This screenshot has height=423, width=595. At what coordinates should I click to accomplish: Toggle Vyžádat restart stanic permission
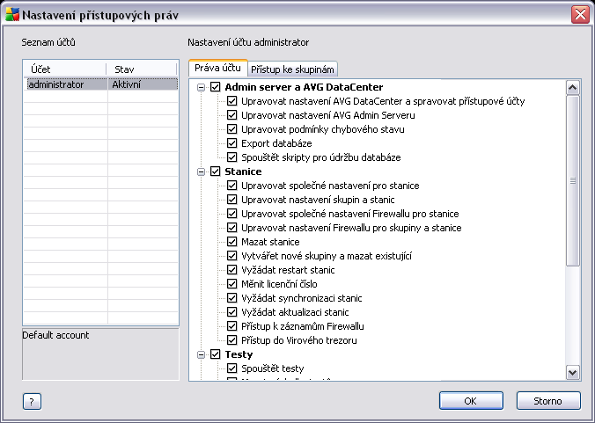[231, 270]
